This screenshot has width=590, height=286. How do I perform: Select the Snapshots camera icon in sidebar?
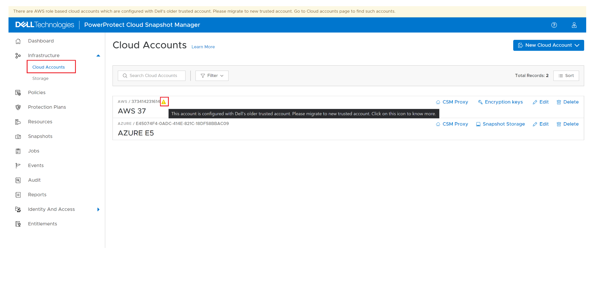[x=18, y=136]
